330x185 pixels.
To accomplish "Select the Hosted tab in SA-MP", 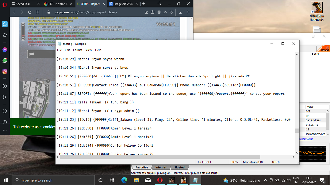I will (x=180, y=167).
